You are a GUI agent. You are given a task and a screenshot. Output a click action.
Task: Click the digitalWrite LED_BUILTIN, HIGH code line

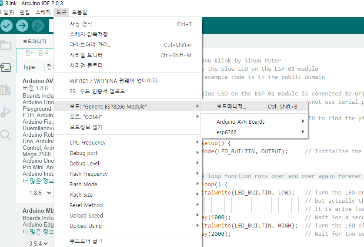click(250, 225)
